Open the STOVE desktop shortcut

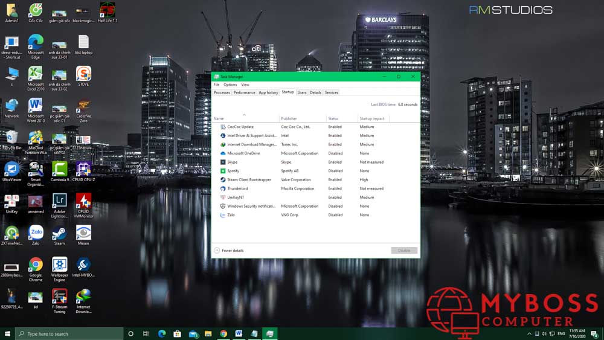pos(83,76)
